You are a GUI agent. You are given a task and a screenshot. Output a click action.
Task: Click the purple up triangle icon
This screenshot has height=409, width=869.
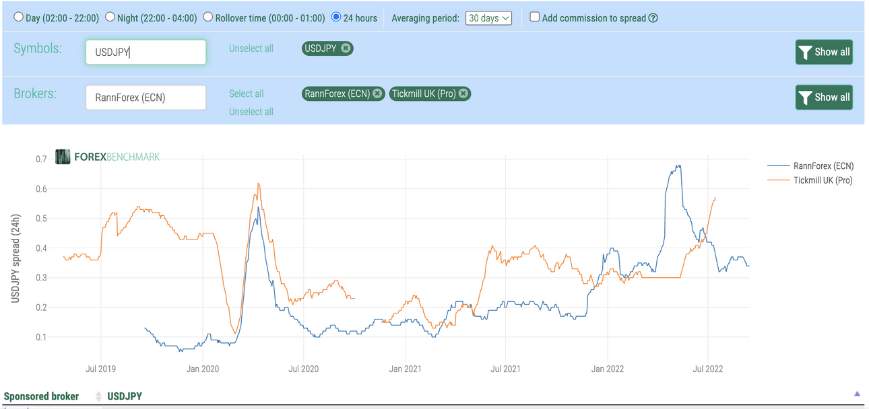click(x=857, y=394)
